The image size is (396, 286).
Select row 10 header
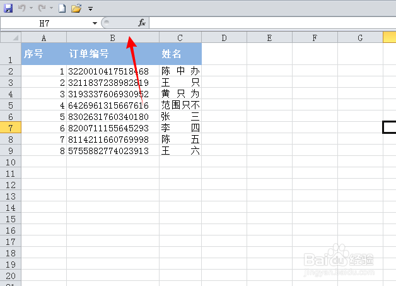[x=11, y=162]
